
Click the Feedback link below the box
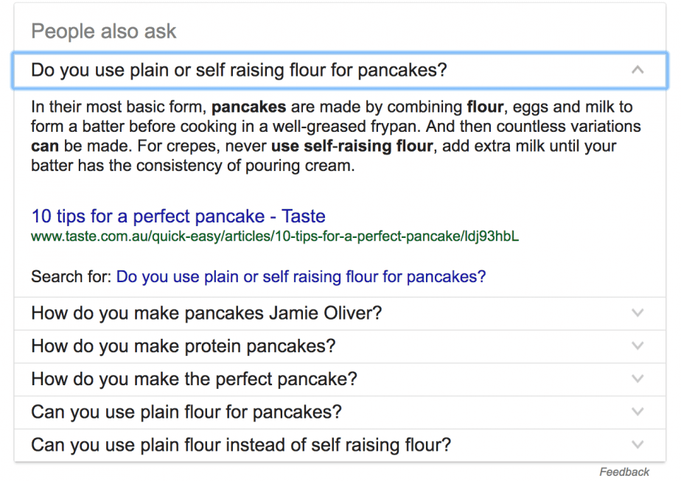[x=624, y=472]
